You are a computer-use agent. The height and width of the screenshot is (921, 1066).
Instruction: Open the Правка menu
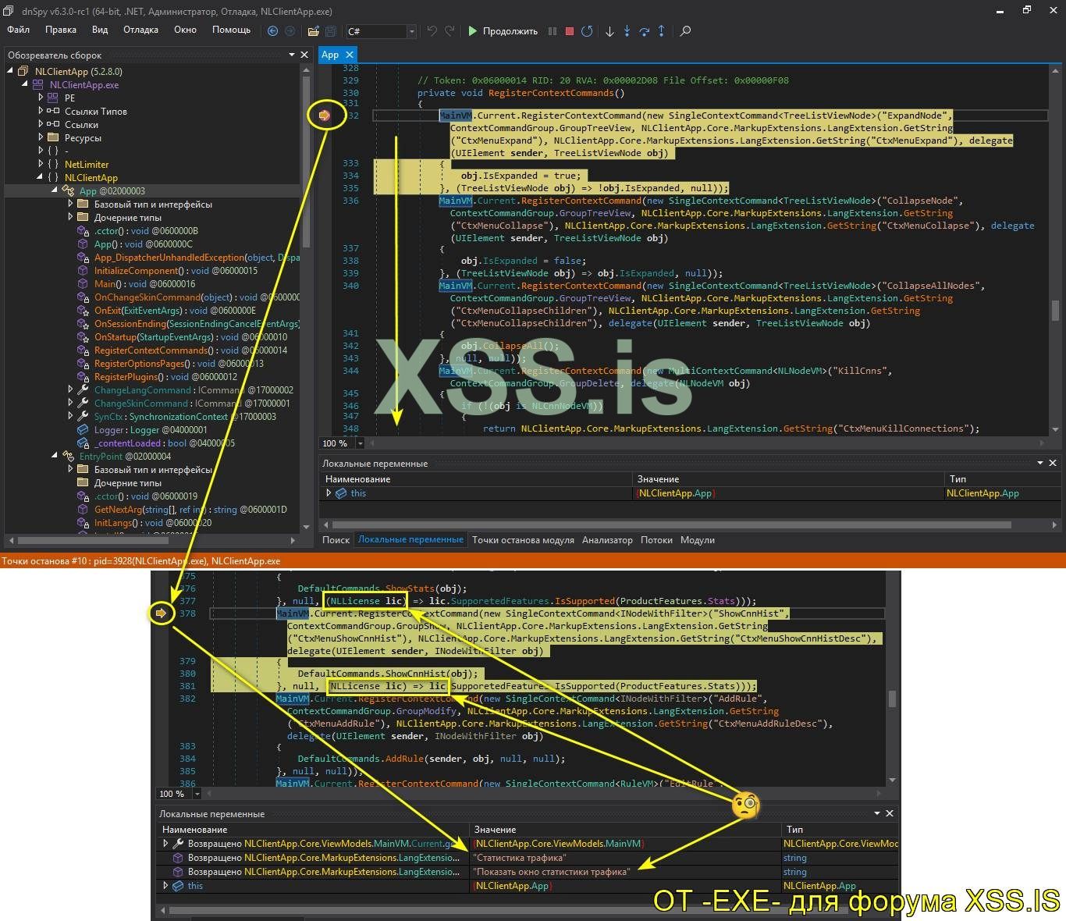(x=61, y=30)
